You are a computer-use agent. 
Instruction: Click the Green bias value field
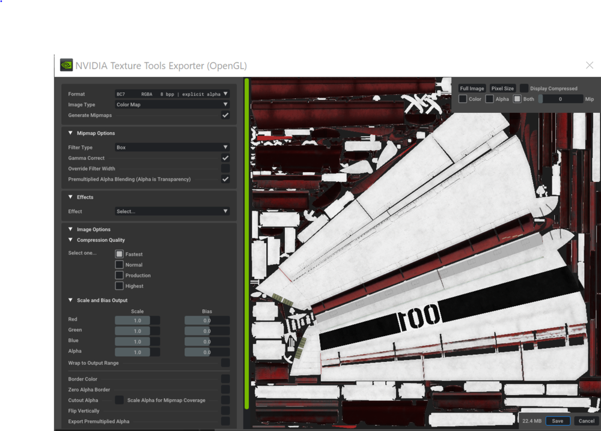[x=207, y=331]
